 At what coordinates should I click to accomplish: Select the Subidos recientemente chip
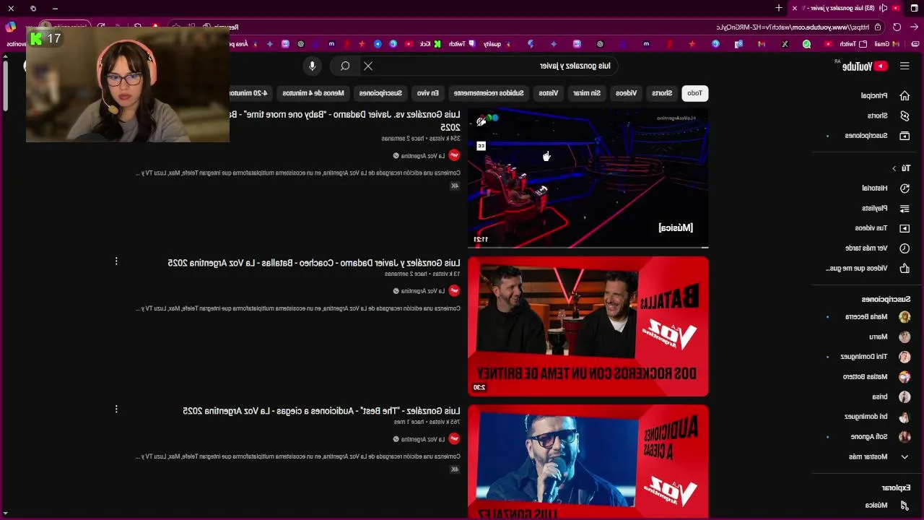pyautogui.click(x=490, y=93)
